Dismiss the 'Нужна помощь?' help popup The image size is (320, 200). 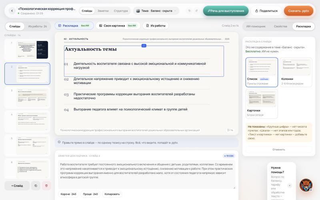coord(289,185)
